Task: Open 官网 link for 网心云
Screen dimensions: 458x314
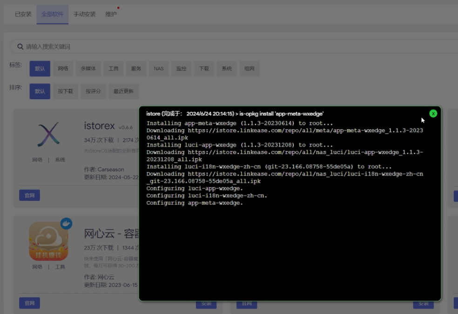Action: [x=29, y=303]
